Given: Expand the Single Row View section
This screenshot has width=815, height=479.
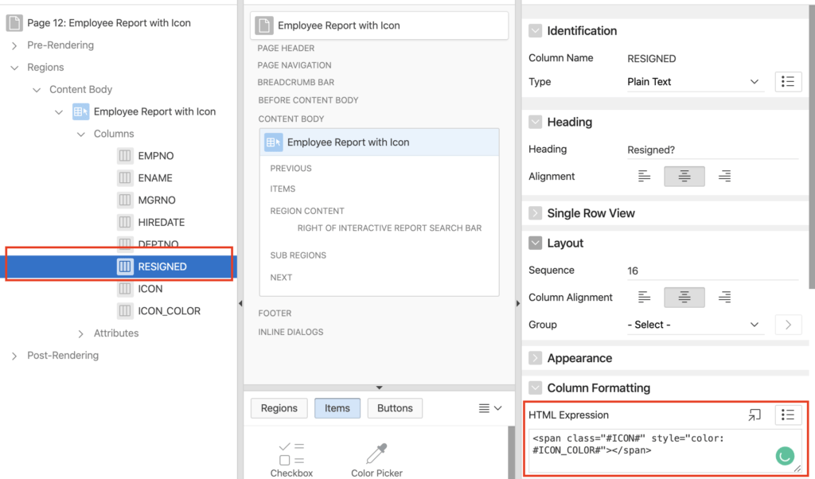Looking at the screenshot, I should pos(536,213).
